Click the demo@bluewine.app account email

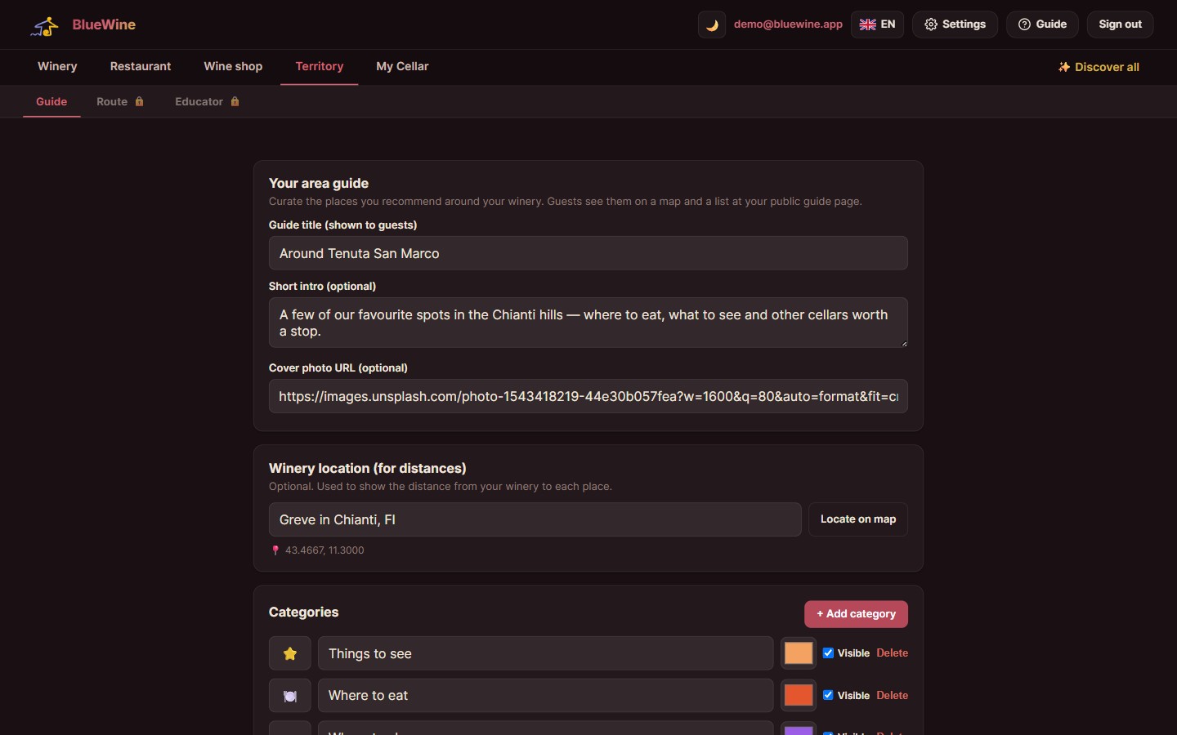tap(788, 24)
